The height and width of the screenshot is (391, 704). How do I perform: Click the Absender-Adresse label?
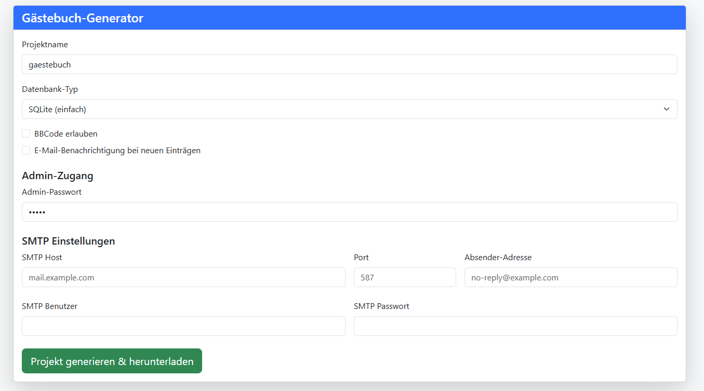(x=498, y=258)
